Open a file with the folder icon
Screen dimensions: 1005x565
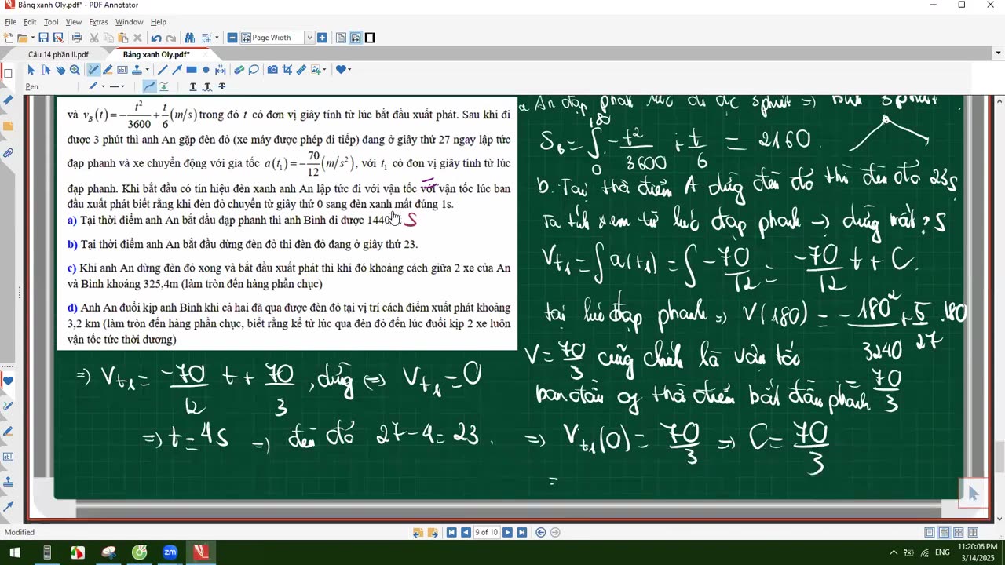point(21,38)
